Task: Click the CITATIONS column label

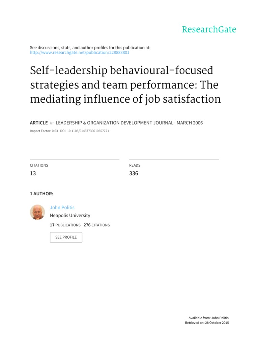Action: 39,165
